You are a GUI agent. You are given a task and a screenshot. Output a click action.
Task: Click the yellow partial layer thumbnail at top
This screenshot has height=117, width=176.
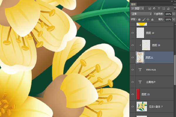142,24
